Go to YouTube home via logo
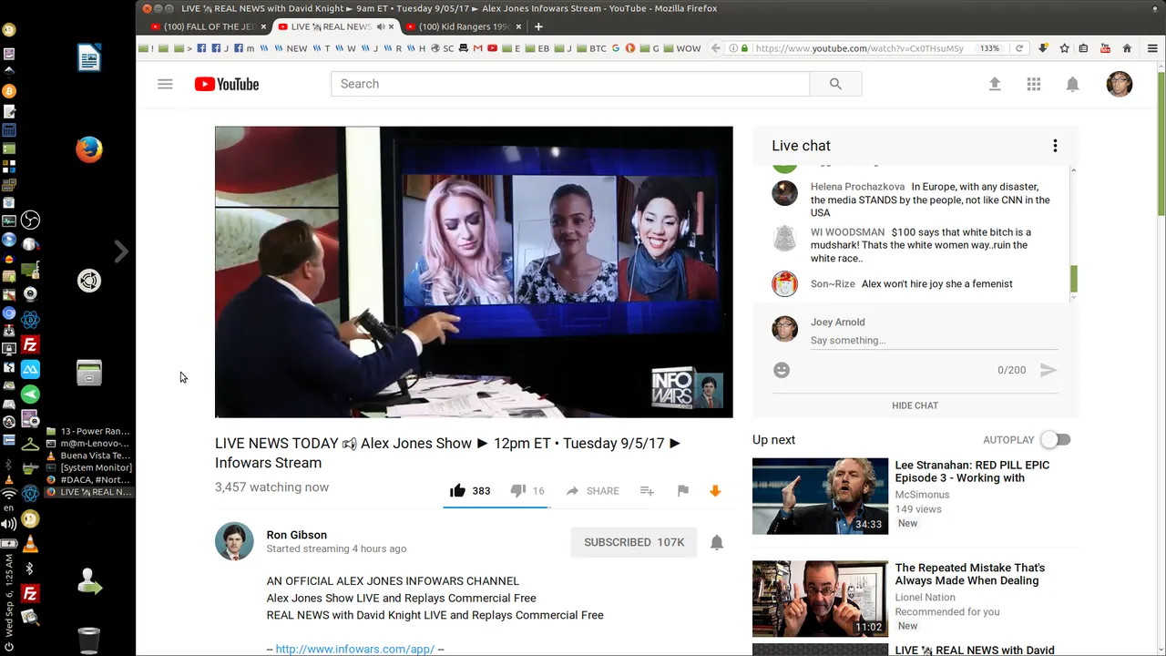The image size is (1166, 656). click(x=227, y=84)
